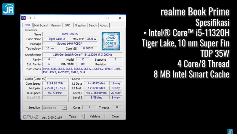
Task: Click the Package value 'Socket 1449 FCBGA'
Action: 70,43
